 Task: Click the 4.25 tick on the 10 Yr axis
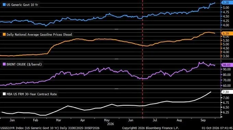pos(226,21)
